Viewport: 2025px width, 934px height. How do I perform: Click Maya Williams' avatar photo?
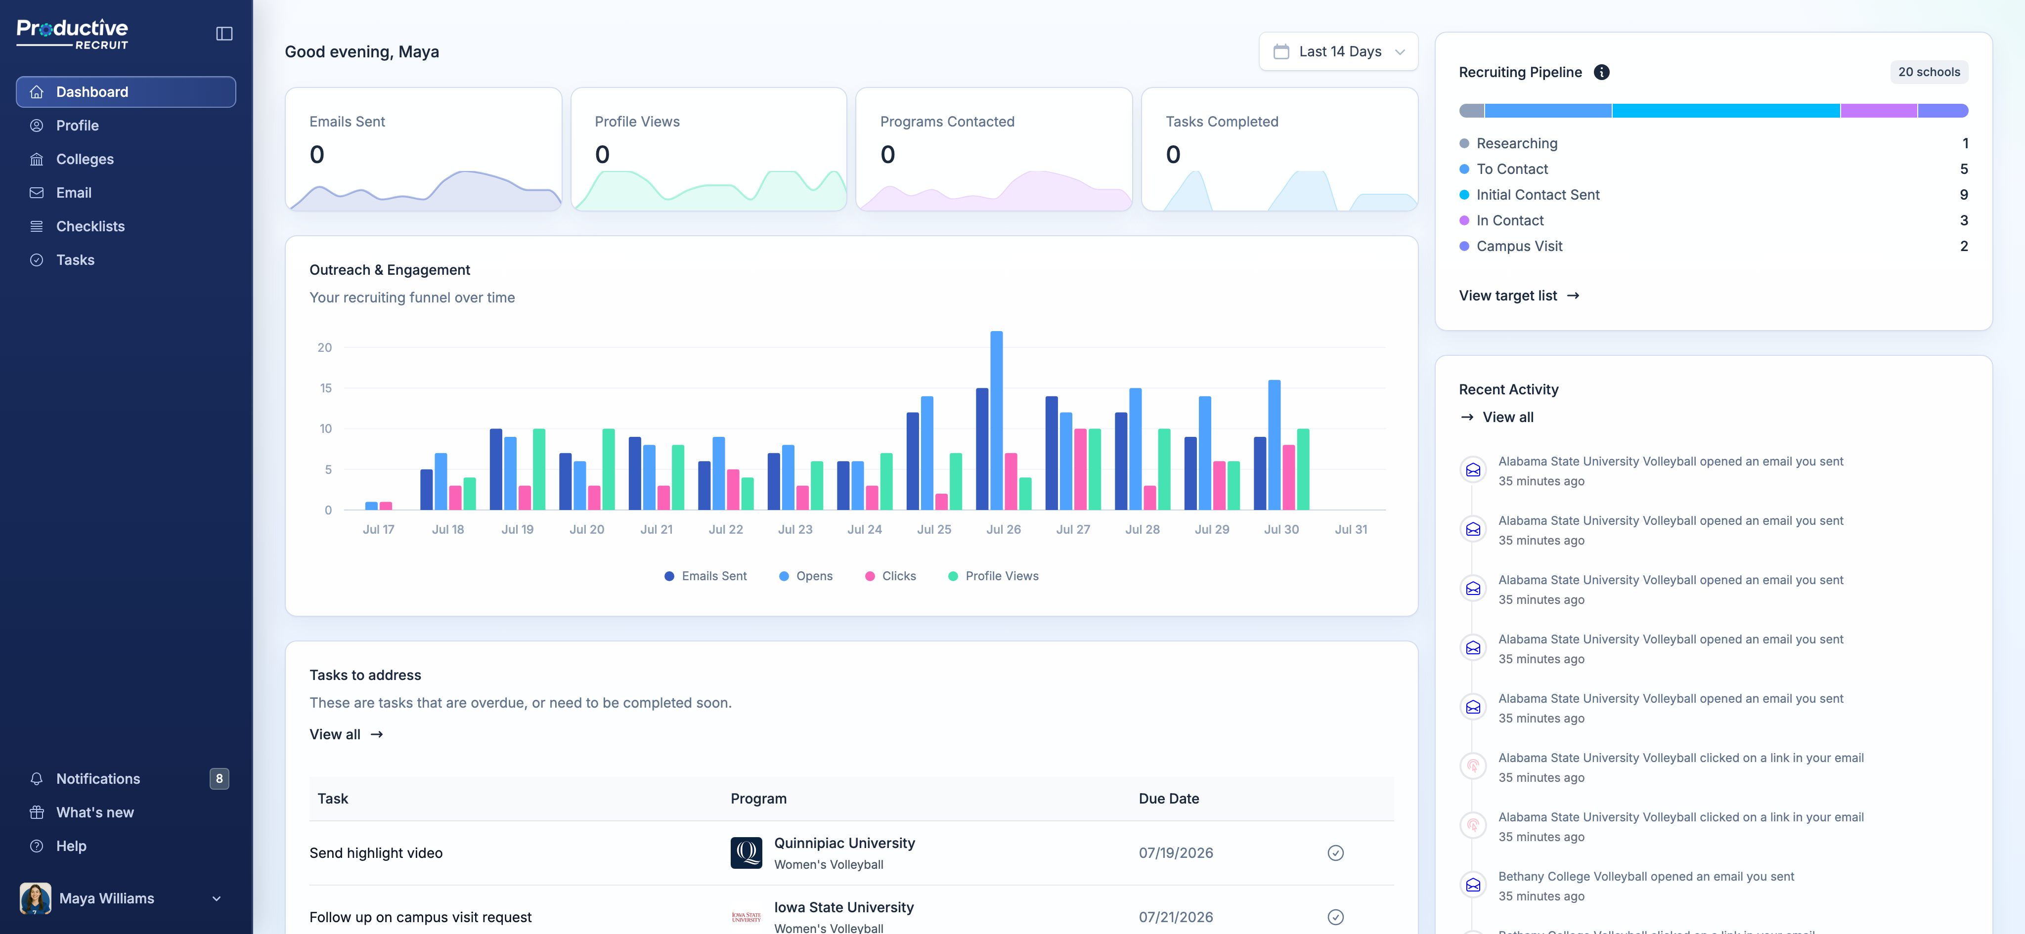(x=36, y=898)
